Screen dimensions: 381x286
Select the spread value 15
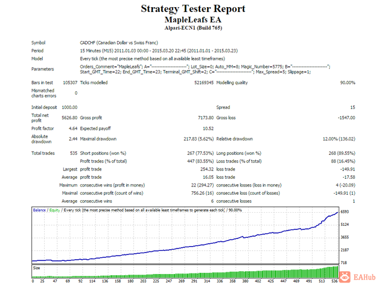352,107
